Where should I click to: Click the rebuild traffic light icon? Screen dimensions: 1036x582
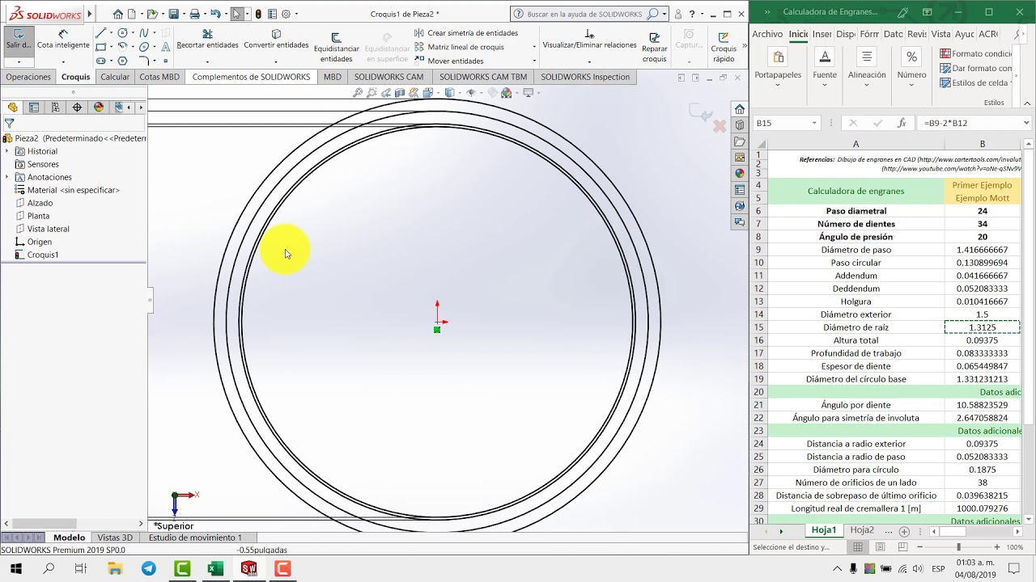258,14
